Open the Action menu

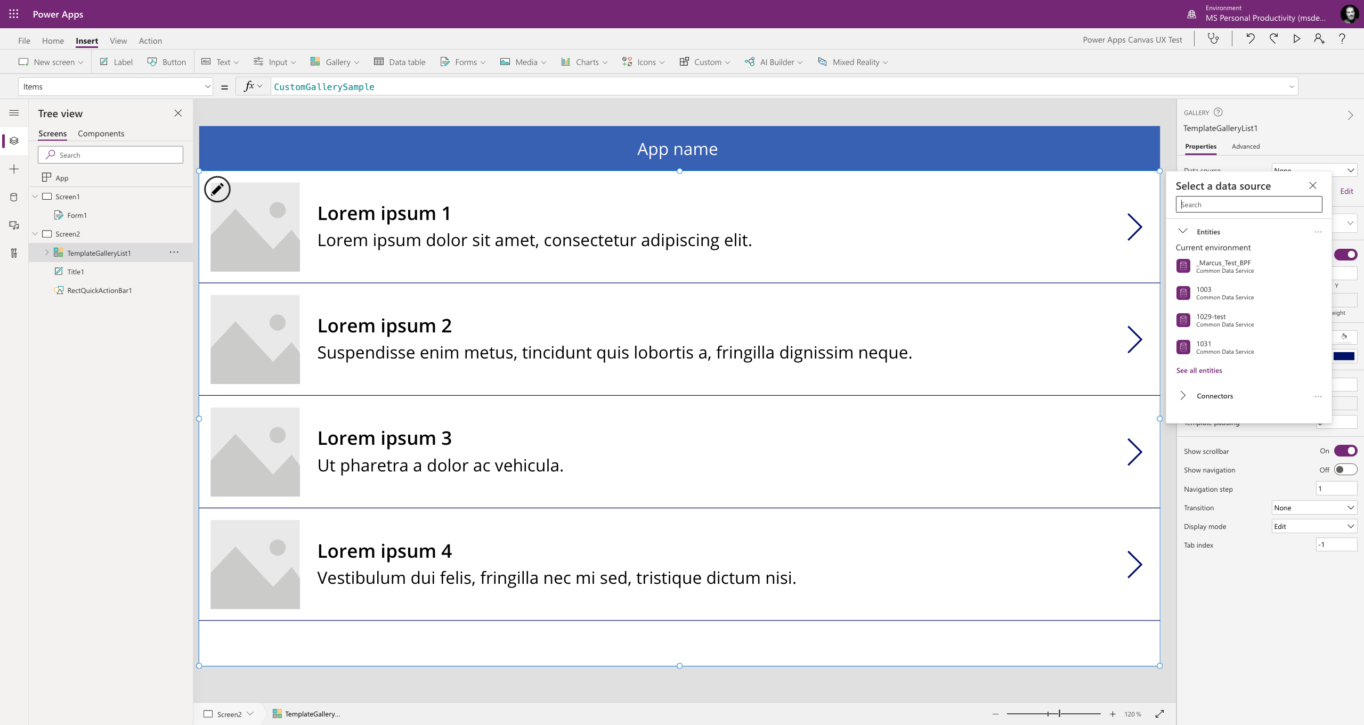(x=150, y=40)
